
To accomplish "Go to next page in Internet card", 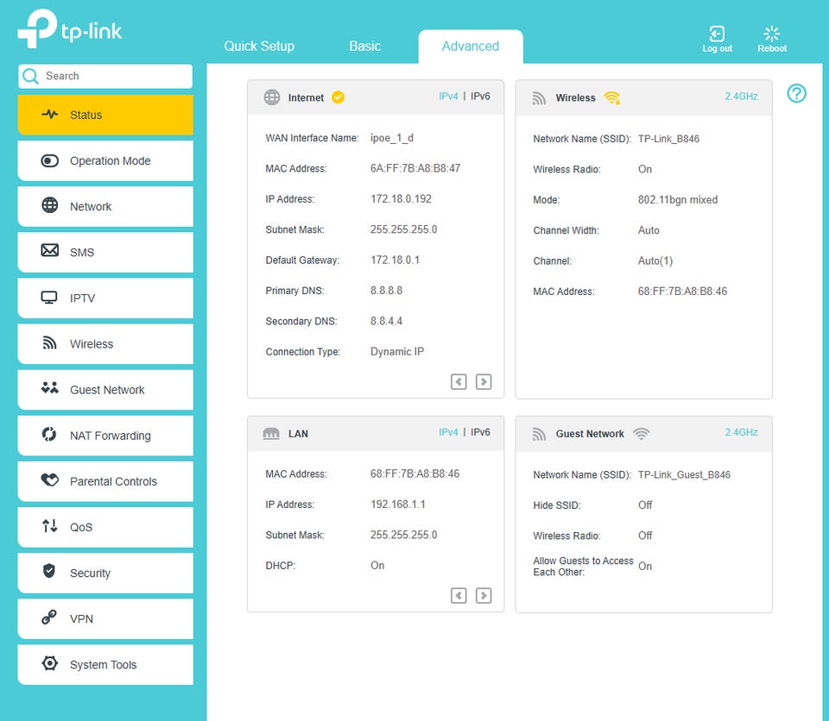I will [x=484, y=381].
